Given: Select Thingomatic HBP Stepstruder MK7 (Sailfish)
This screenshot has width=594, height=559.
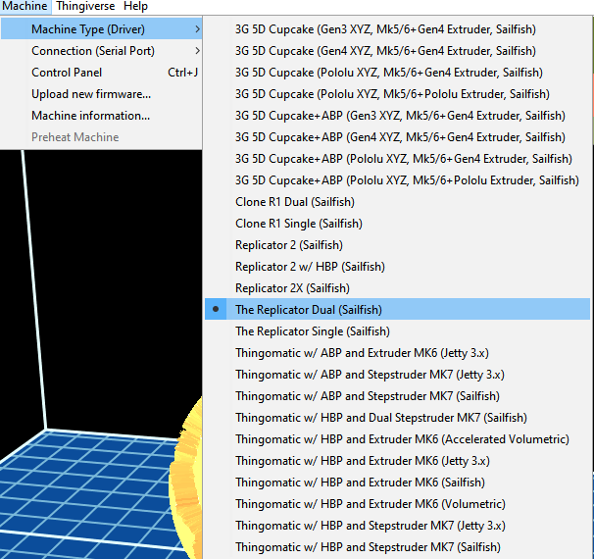Looking at the screenshot, I should [x=397, y=547].
